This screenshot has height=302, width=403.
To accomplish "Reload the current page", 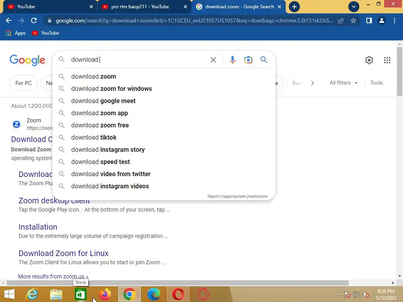I will coord(34,20).
